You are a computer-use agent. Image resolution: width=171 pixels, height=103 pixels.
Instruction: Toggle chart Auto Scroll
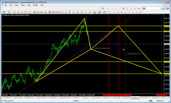86,12
